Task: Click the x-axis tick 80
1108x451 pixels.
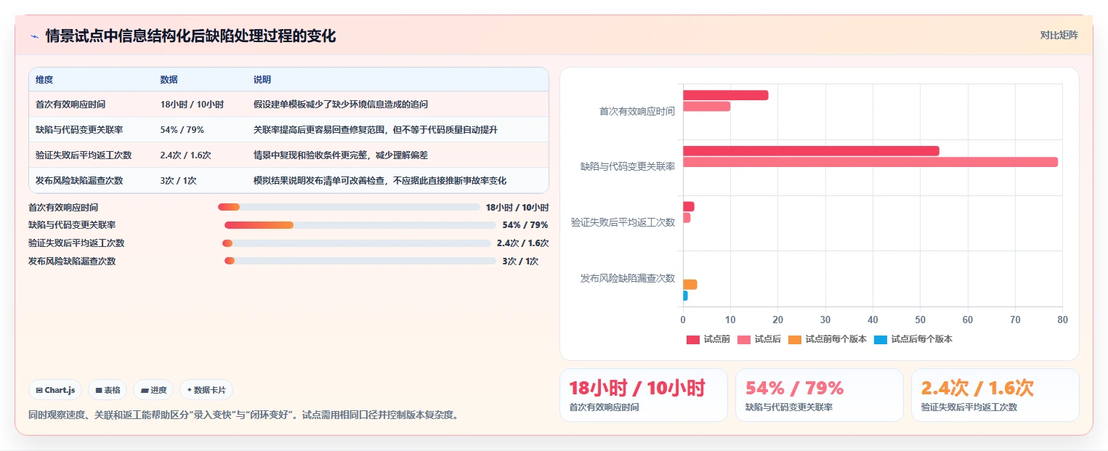Action: (x=1062, y=320)
